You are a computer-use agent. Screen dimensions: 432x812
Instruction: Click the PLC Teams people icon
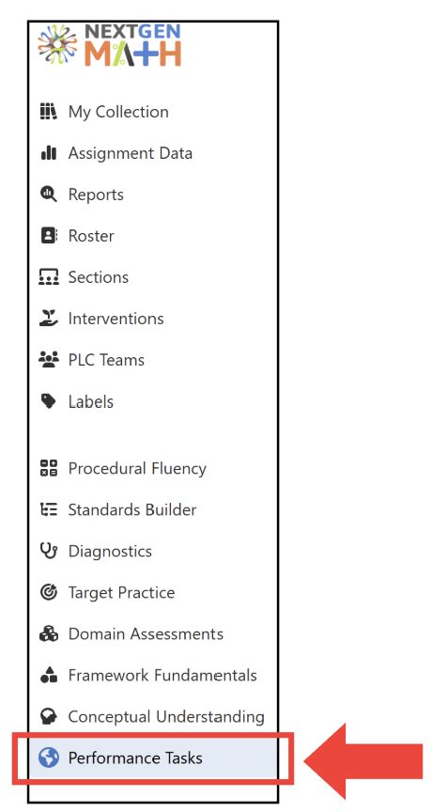pyautogui.click(x=49, y=360)
